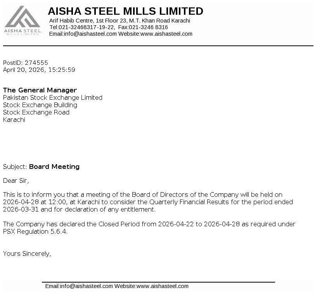Click the Stock Exchange Road line
The image size is (317, 295).
36,112
